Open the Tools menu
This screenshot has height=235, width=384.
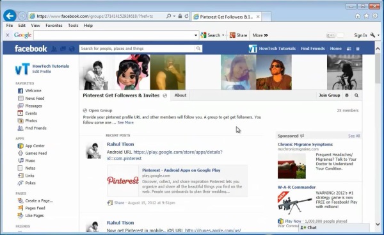(73, 26)
